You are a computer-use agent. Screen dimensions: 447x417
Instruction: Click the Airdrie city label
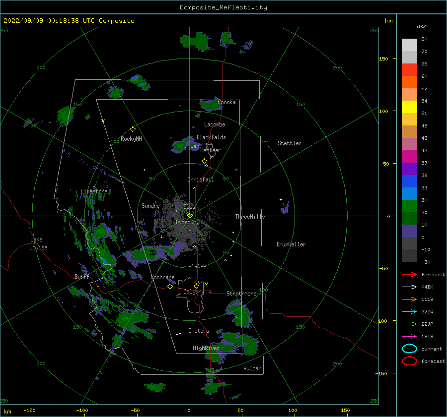point(196,265)
